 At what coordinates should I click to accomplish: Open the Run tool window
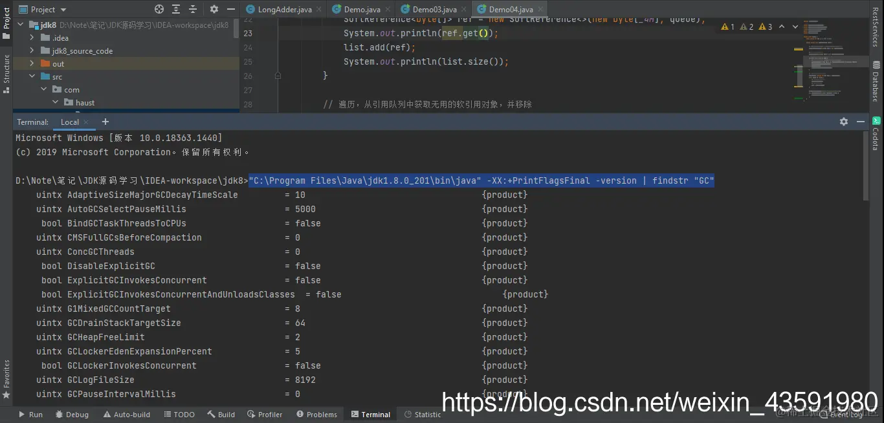[x=30, y=415]
